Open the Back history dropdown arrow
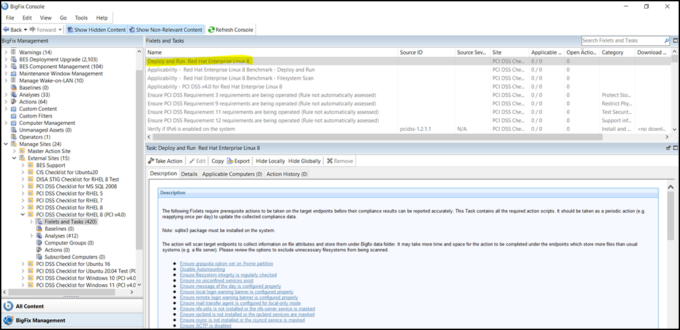This screenshot has width=680, height=330. 25,30
